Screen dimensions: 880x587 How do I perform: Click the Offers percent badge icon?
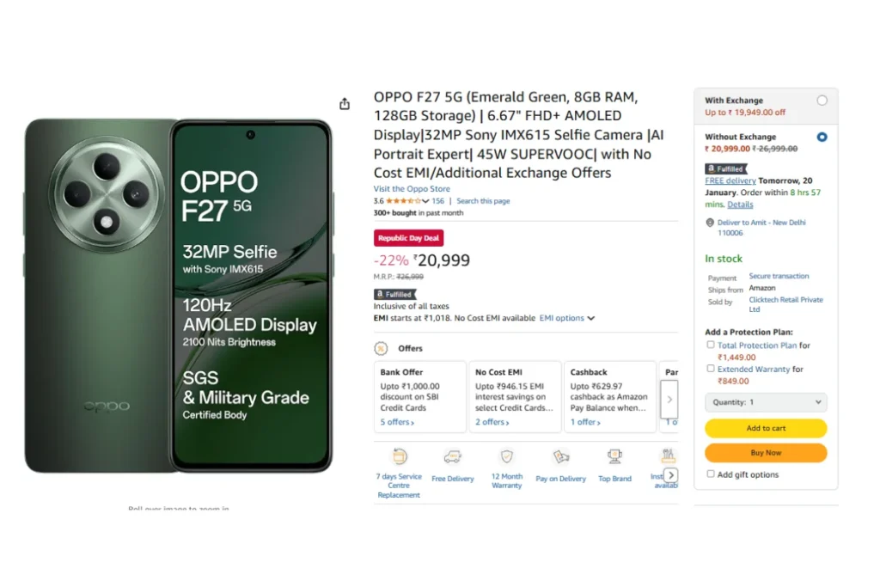point(381,348)
